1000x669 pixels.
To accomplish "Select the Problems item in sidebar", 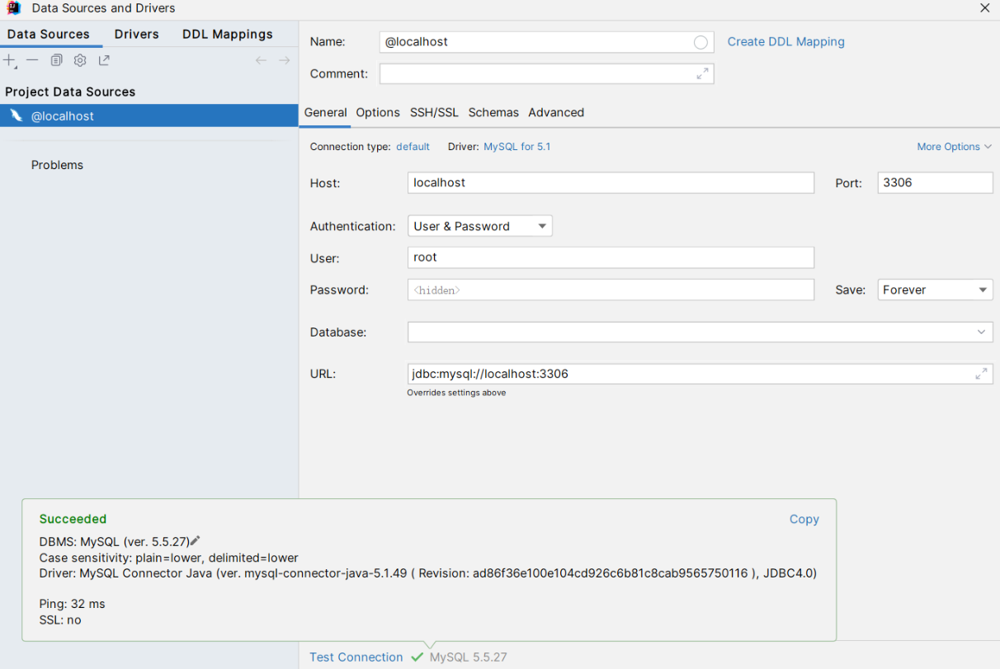I will click(x=57, y=165).
